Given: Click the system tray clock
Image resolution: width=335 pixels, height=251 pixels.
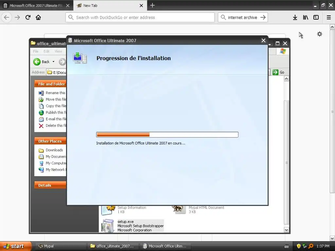Looking at the screenshot, I should coord(323,246).
